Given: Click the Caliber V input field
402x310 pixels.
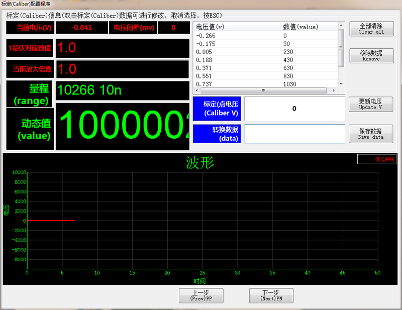Looking at the screenshot, I should [294, 109].
